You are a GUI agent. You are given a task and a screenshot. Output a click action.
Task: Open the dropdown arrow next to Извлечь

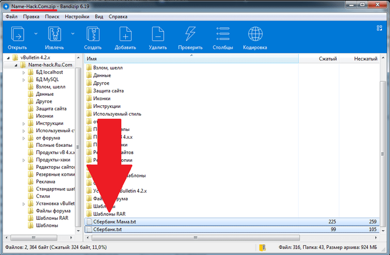(73, 34)
